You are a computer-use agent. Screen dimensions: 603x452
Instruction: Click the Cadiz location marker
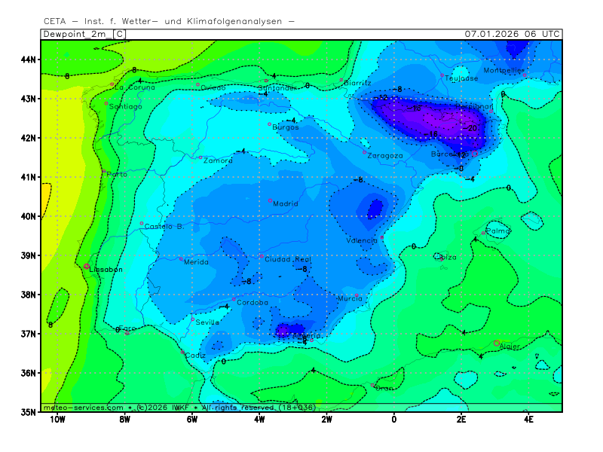coord(182,352)
